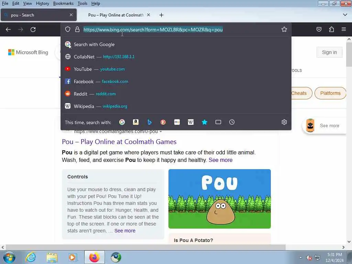Image resolution: width=352 pixels, height=264 pixels.
Task: Click the muted volume tray icon
Action: pyautogui.click(x=309, y=258)
